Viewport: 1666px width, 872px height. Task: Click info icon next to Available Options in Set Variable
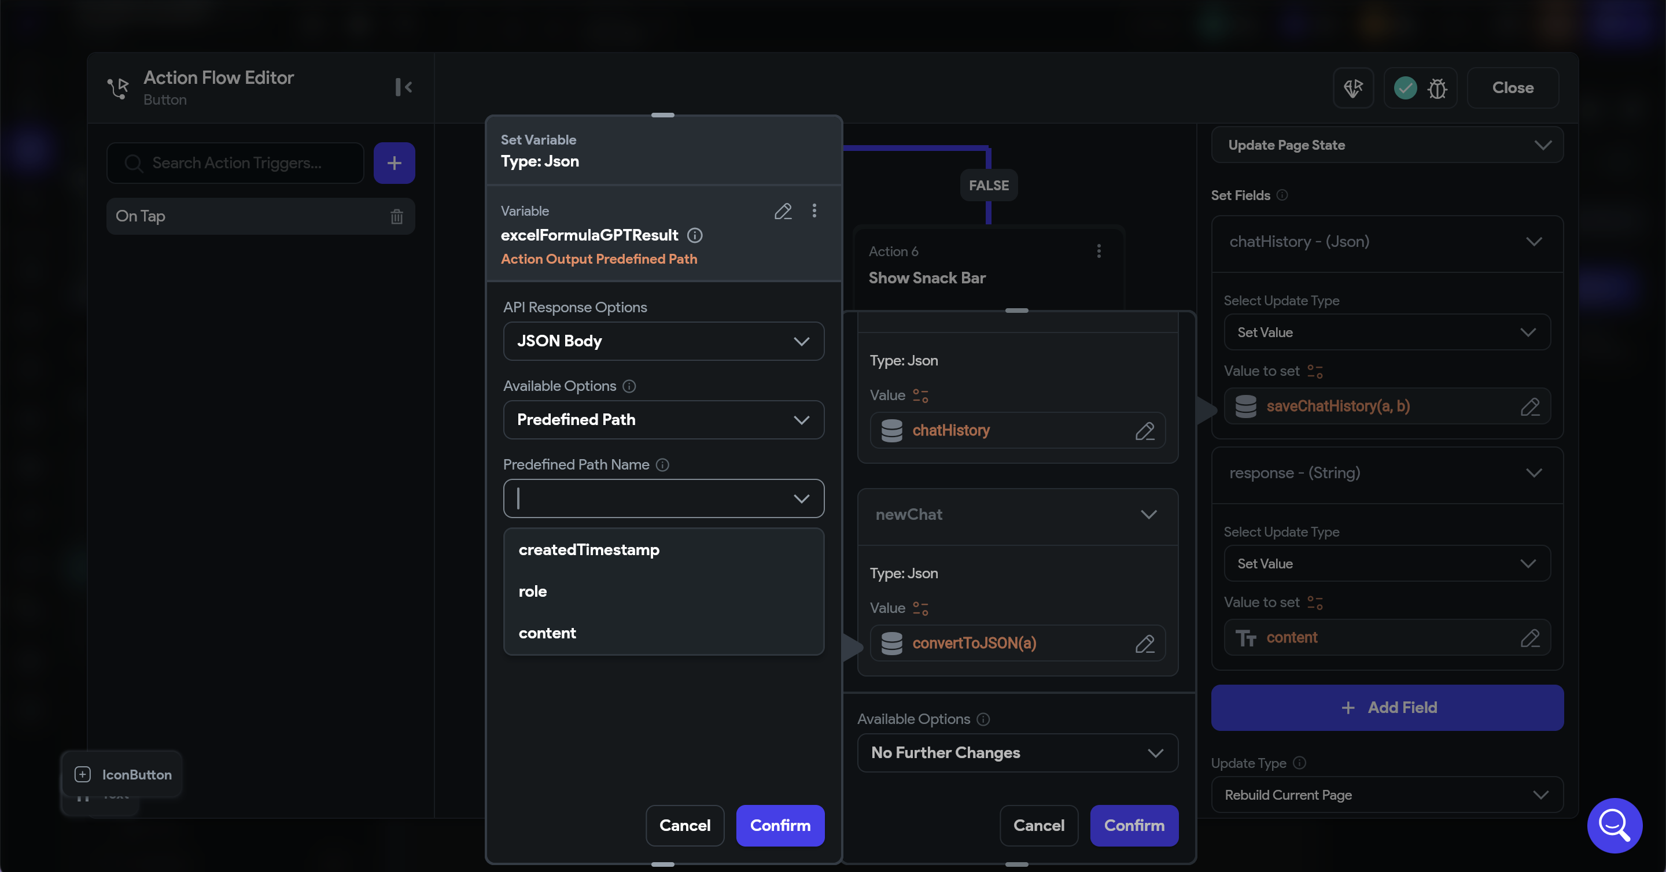tap(629, 386)
